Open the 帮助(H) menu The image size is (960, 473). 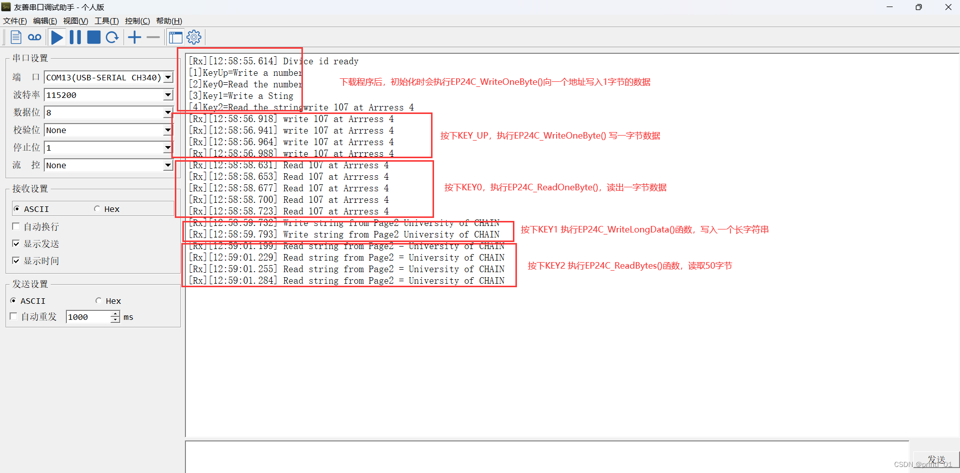169,21
